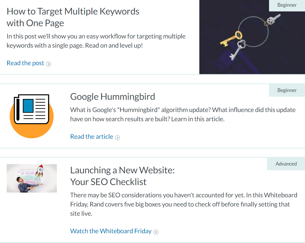305x243 pixels.
Task: Open How to Target Multiple Keywords heading
Action: pyautogui.click(x=73, y=17)
